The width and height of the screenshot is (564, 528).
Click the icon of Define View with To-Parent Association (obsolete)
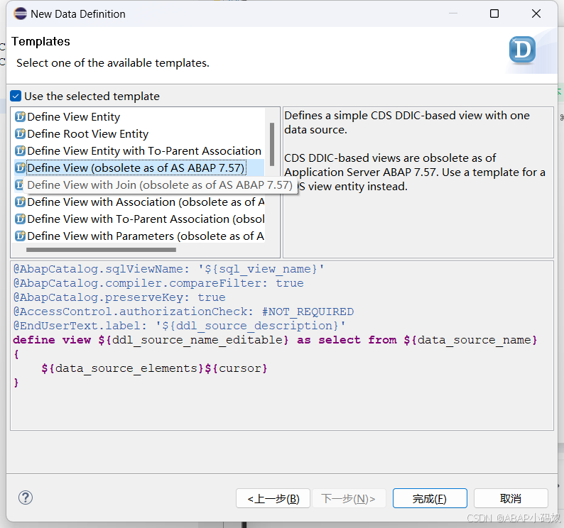click(x=20, y=219)
